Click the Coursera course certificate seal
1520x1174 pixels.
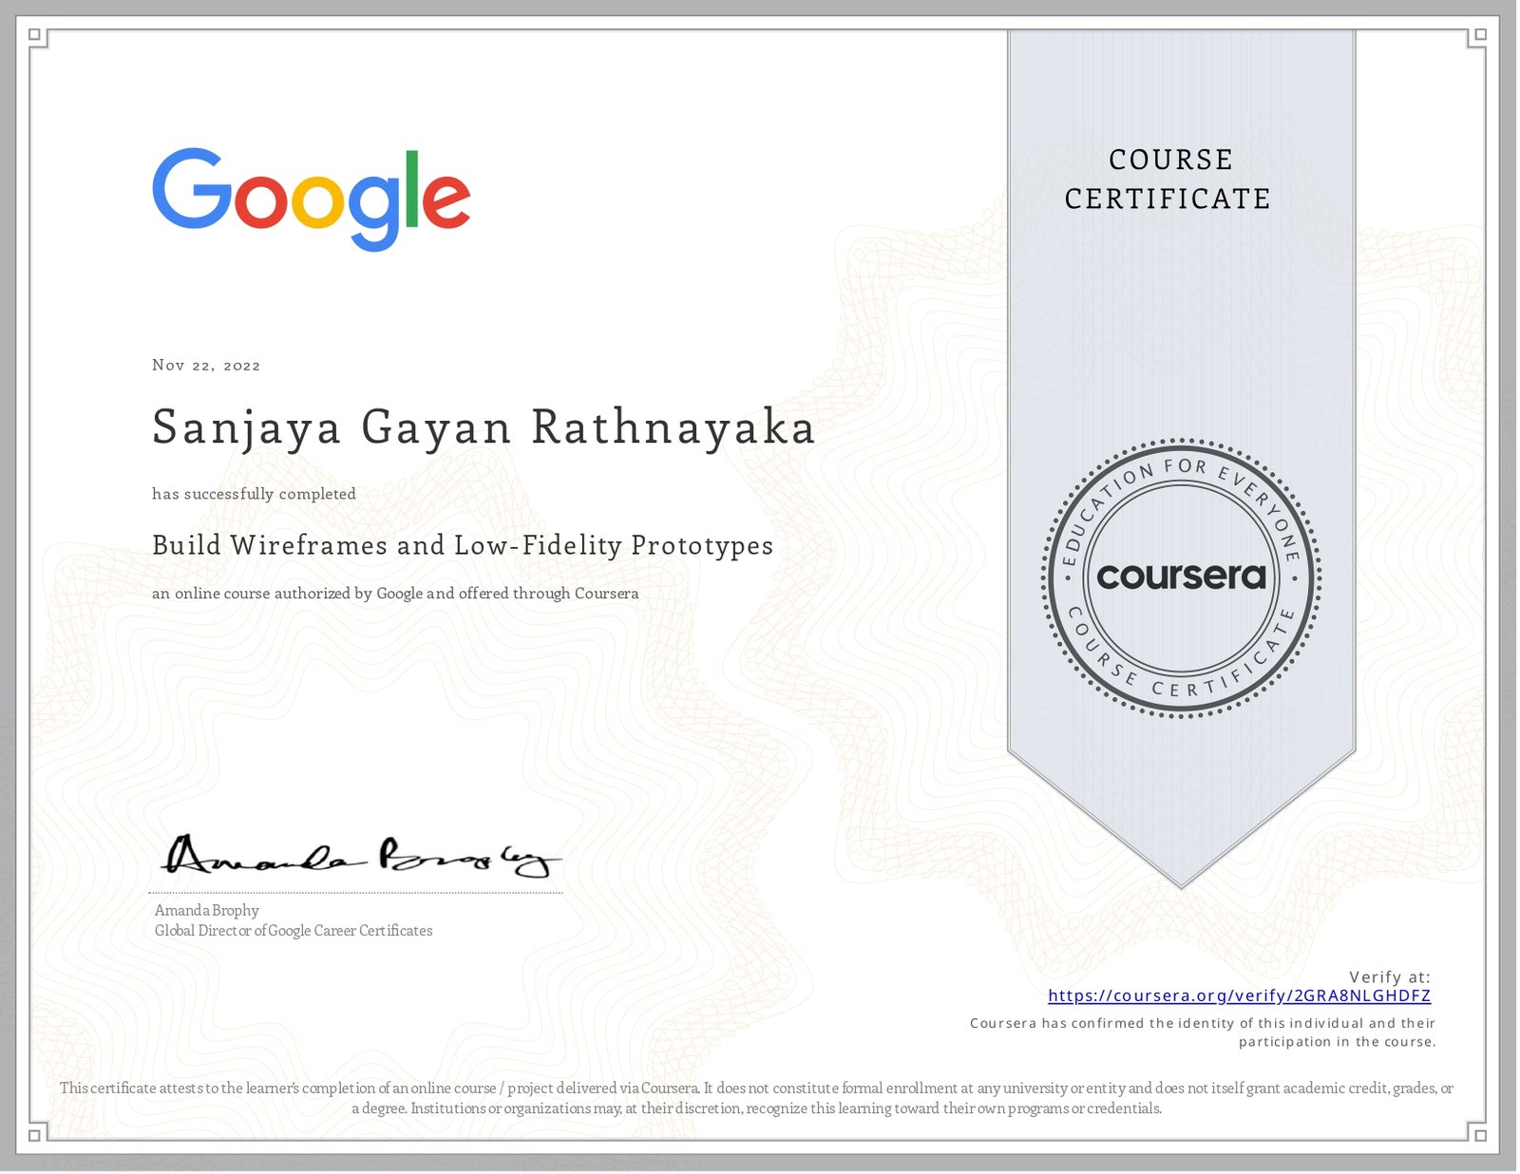point(1181,578)
